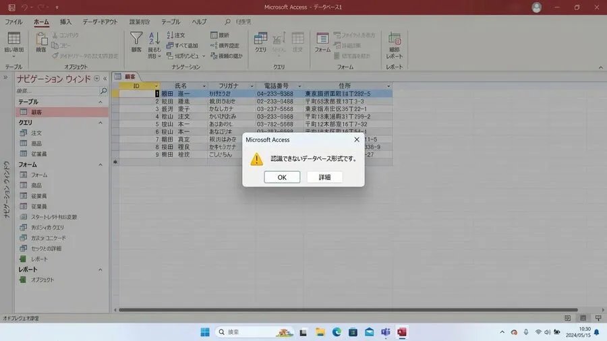
Task: Click the フォーム icon in the ribbon
Action: point(322,38)
